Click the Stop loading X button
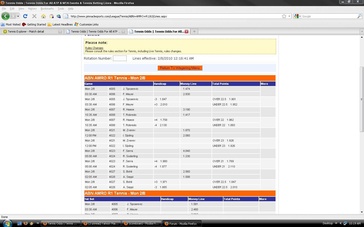The width and height of the screenshot is (364, 227). click(34, 16)
